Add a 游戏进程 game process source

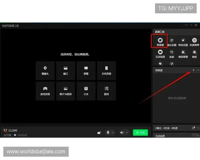(45, 91)
